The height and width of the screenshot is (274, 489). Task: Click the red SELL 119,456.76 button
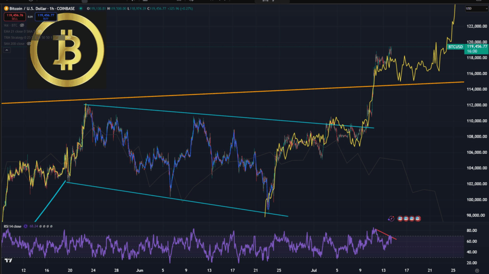pos(15,17)
